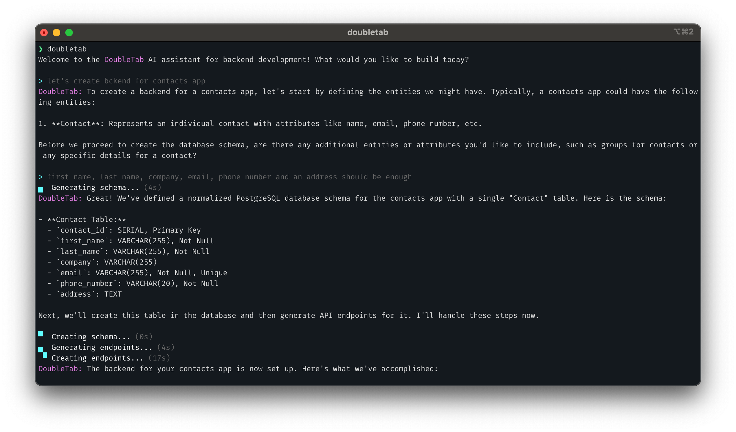Screen dimensions: 736x432
Task: Select the doubletab title in the titlebar
Action: [368, 32]
